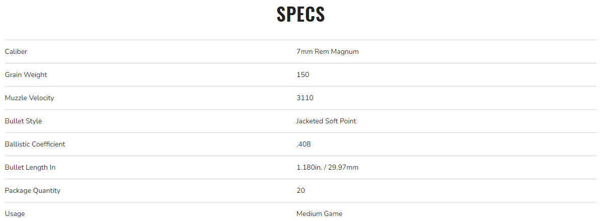Click the Bullet Length In label
The height and width of the screenshot is (221, 604).
click(x=30, y=167)
